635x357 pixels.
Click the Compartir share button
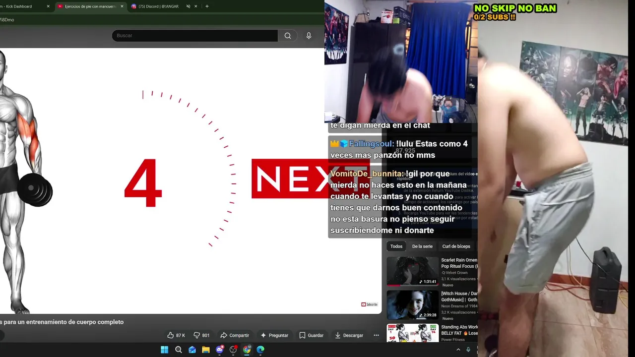[235, 335]
